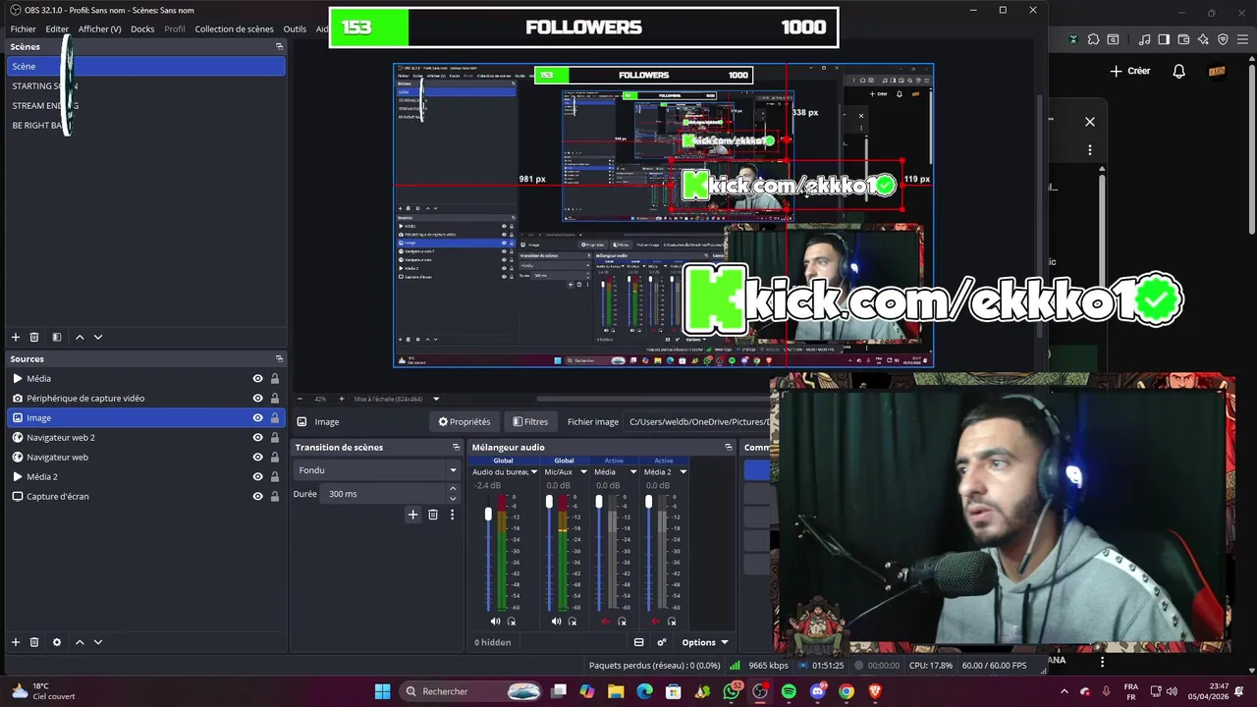The width and height of the screenshot is (1257, 707).
Task: Remove scene transition trash icon
Action: pyautogui.click(x=432, y=515)
